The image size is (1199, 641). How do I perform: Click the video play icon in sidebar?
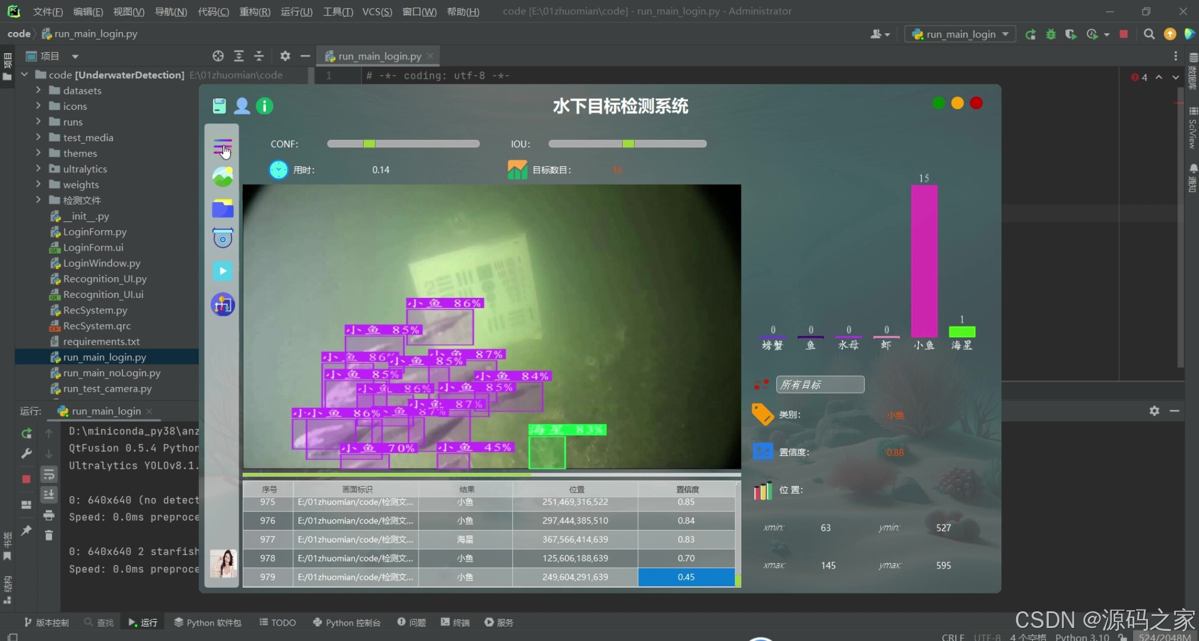pos(223,271)
